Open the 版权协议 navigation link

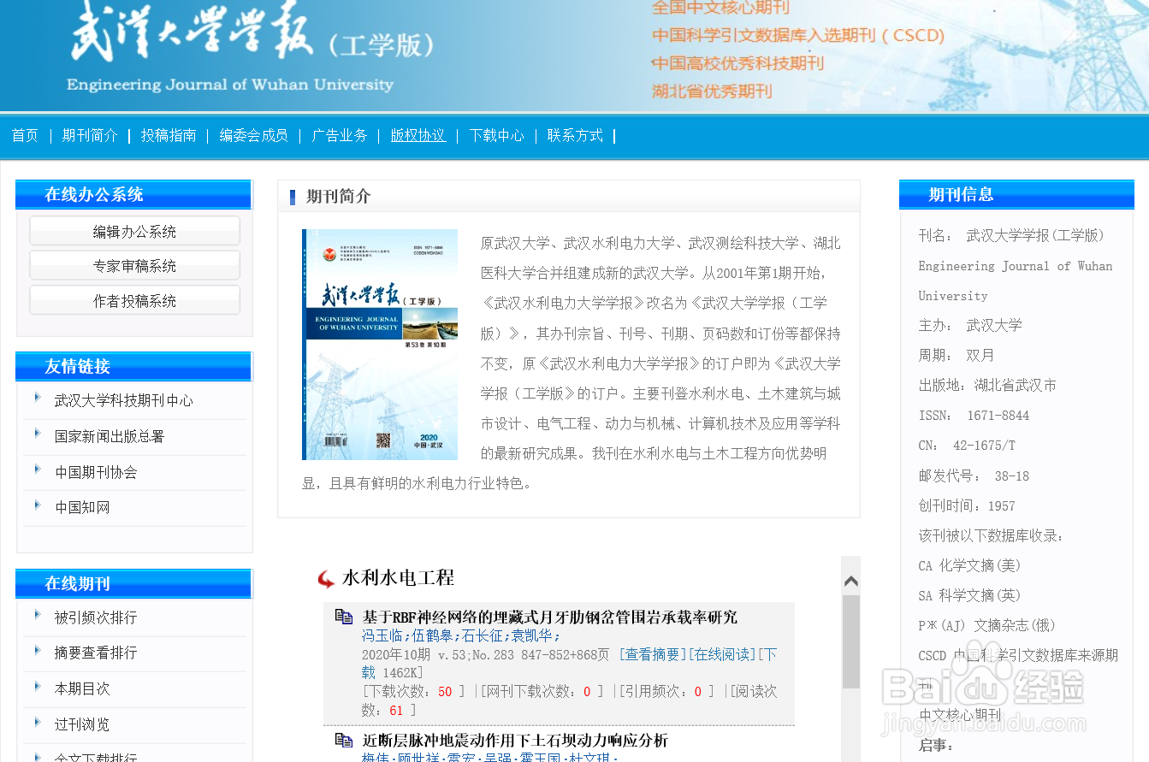click(418, 135)
